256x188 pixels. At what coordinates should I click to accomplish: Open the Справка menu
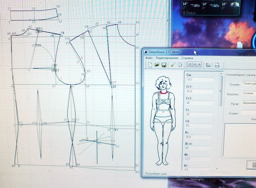point(187,58)
